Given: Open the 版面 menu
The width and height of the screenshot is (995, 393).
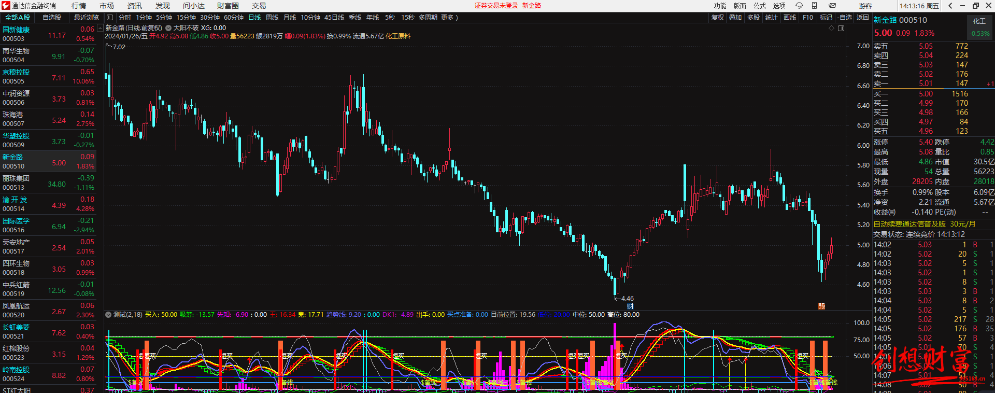Looking at the screenshot, I should tap(740, 6).
